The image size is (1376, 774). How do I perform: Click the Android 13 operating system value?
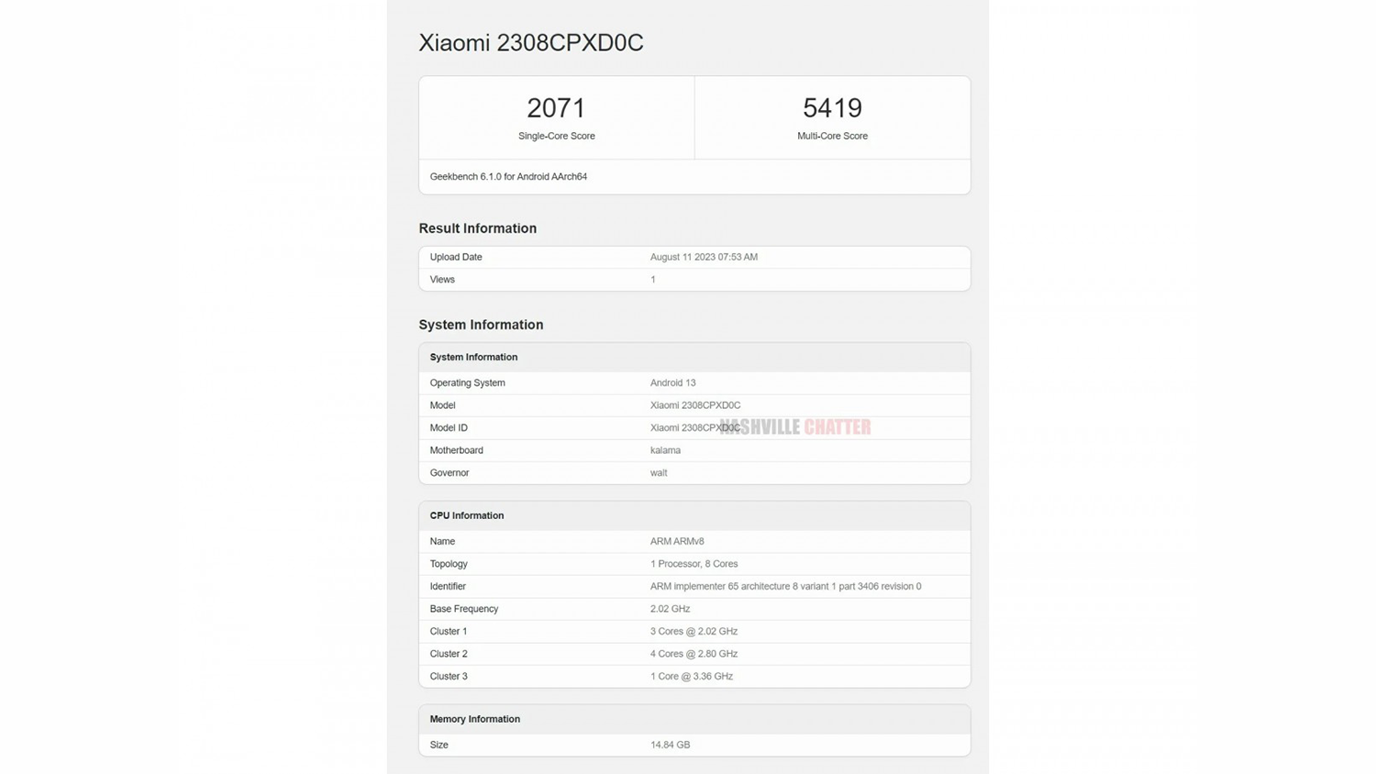[x=672, y=383]
